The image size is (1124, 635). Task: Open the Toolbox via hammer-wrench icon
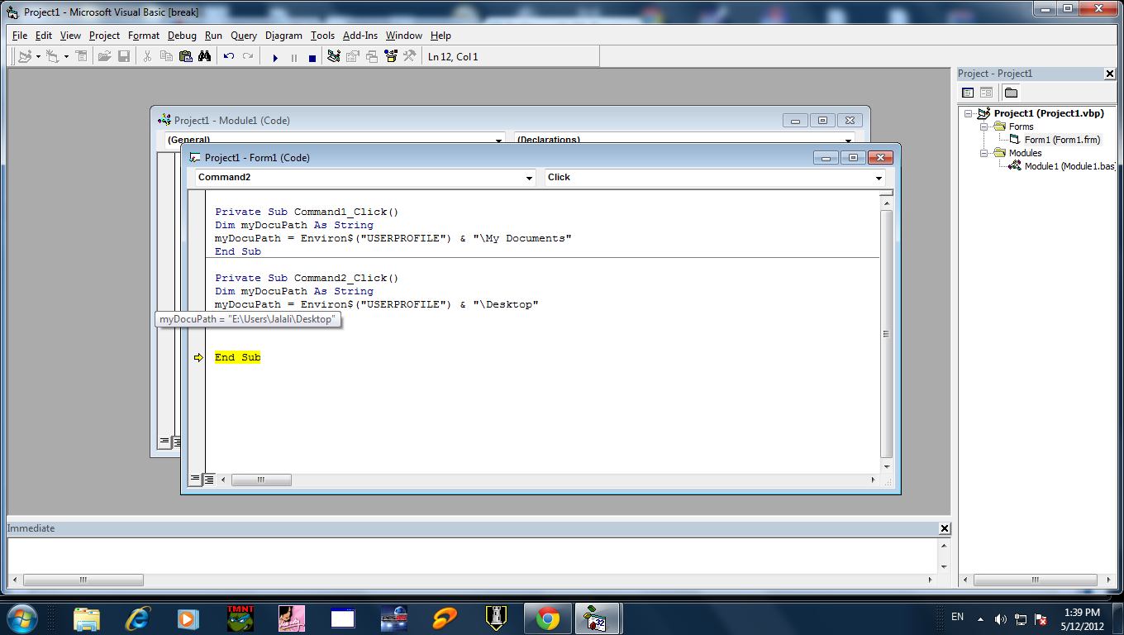point(409,57)
